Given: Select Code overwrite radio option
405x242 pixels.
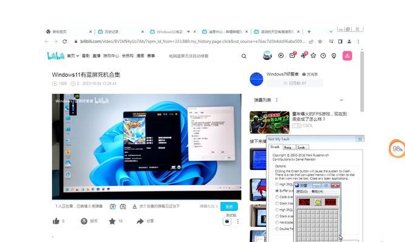Looking at the screenshot, I should coord(277,197).
